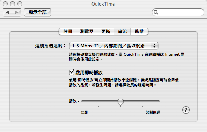Open help with the question mark button
The image size is (207, 132).
(x=186, y=110)
